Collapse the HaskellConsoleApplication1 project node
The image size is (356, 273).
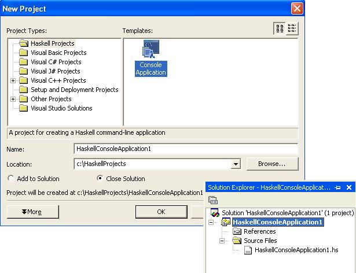211,223
